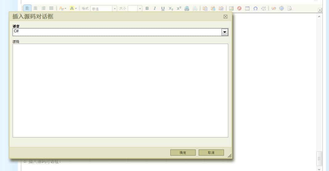Insert a page break with its icon
Screen dimensions: 329x171
tap(263, 8)
